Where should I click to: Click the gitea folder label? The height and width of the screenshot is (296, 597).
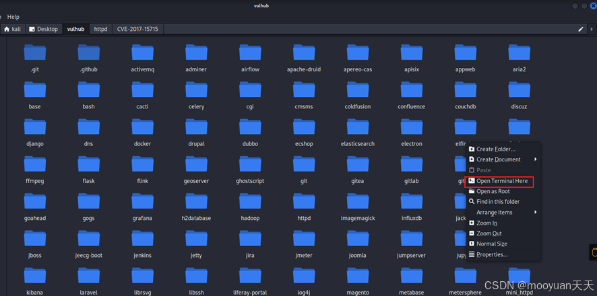(358, 181)
